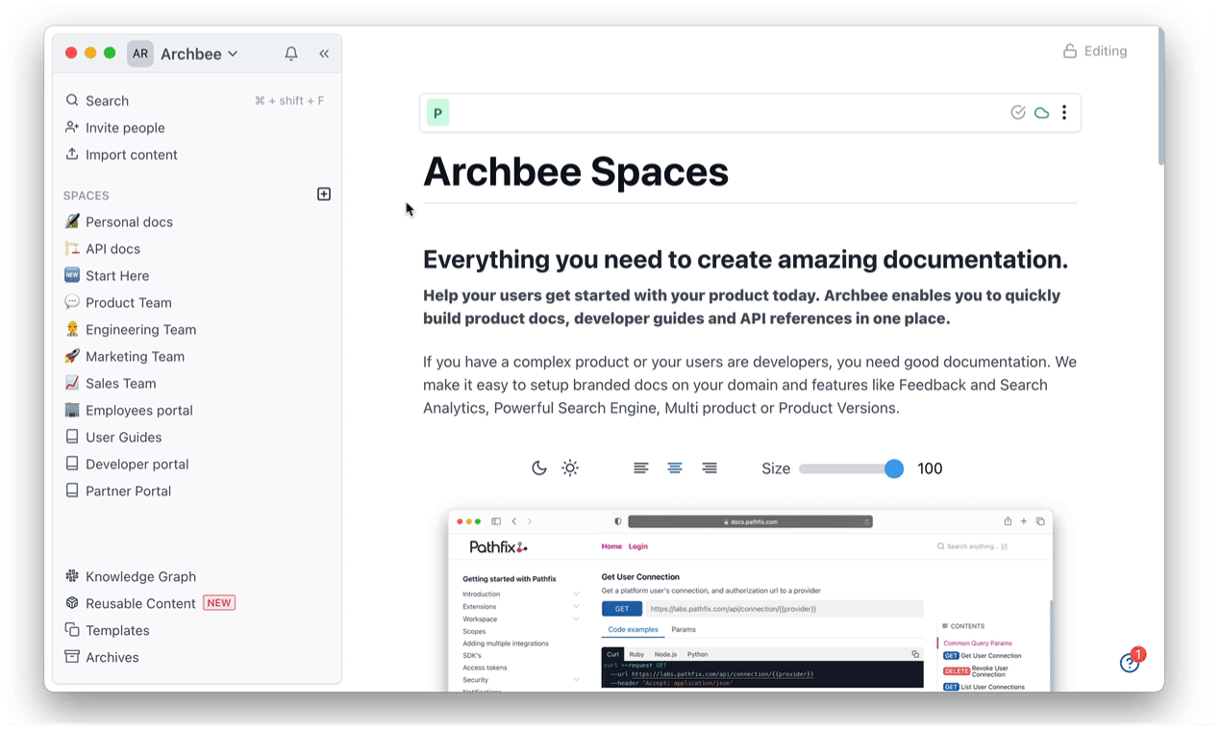
Task: Open help widget with notification badge
Action: click(x=1131, y=662)
